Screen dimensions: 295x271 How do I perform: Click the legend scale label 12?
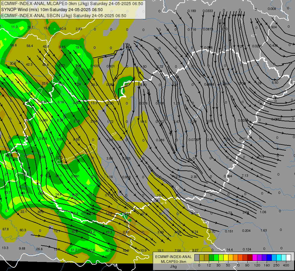(209, 265)
